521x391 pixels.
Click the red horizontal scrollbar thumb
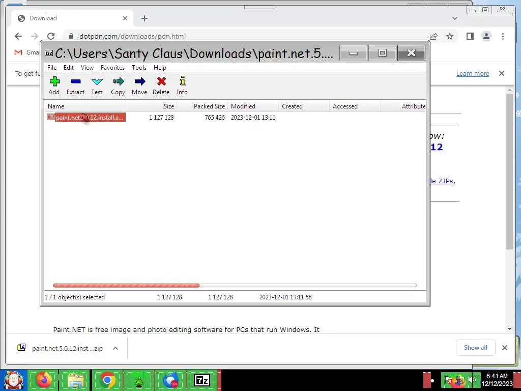tap(126, 285)
